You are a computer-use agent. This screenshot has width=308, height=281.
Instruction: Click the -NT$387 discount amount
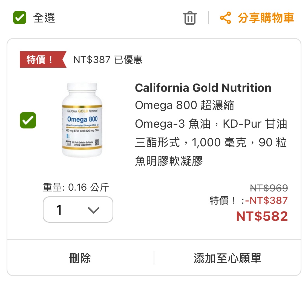267,200
